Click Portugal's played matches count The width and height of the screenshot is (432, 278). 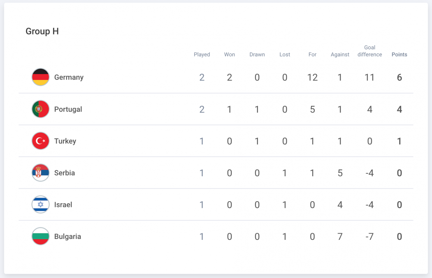tap(202, 110)
